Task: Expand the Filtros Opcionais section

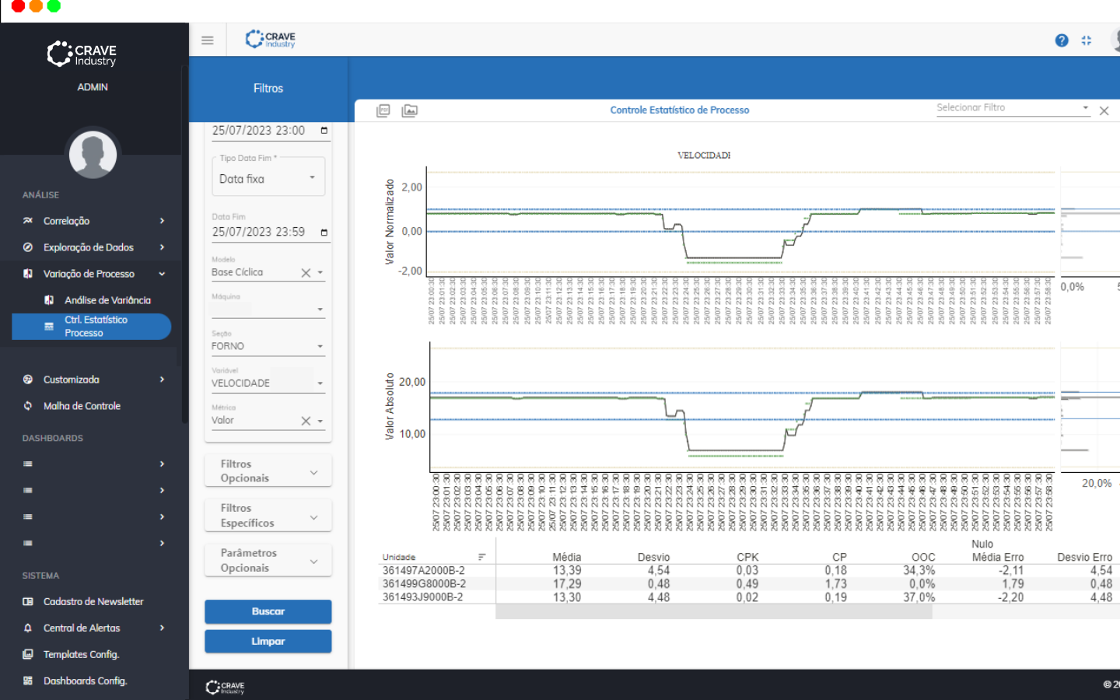Action: pyautogui.click(x=313, y=472)
